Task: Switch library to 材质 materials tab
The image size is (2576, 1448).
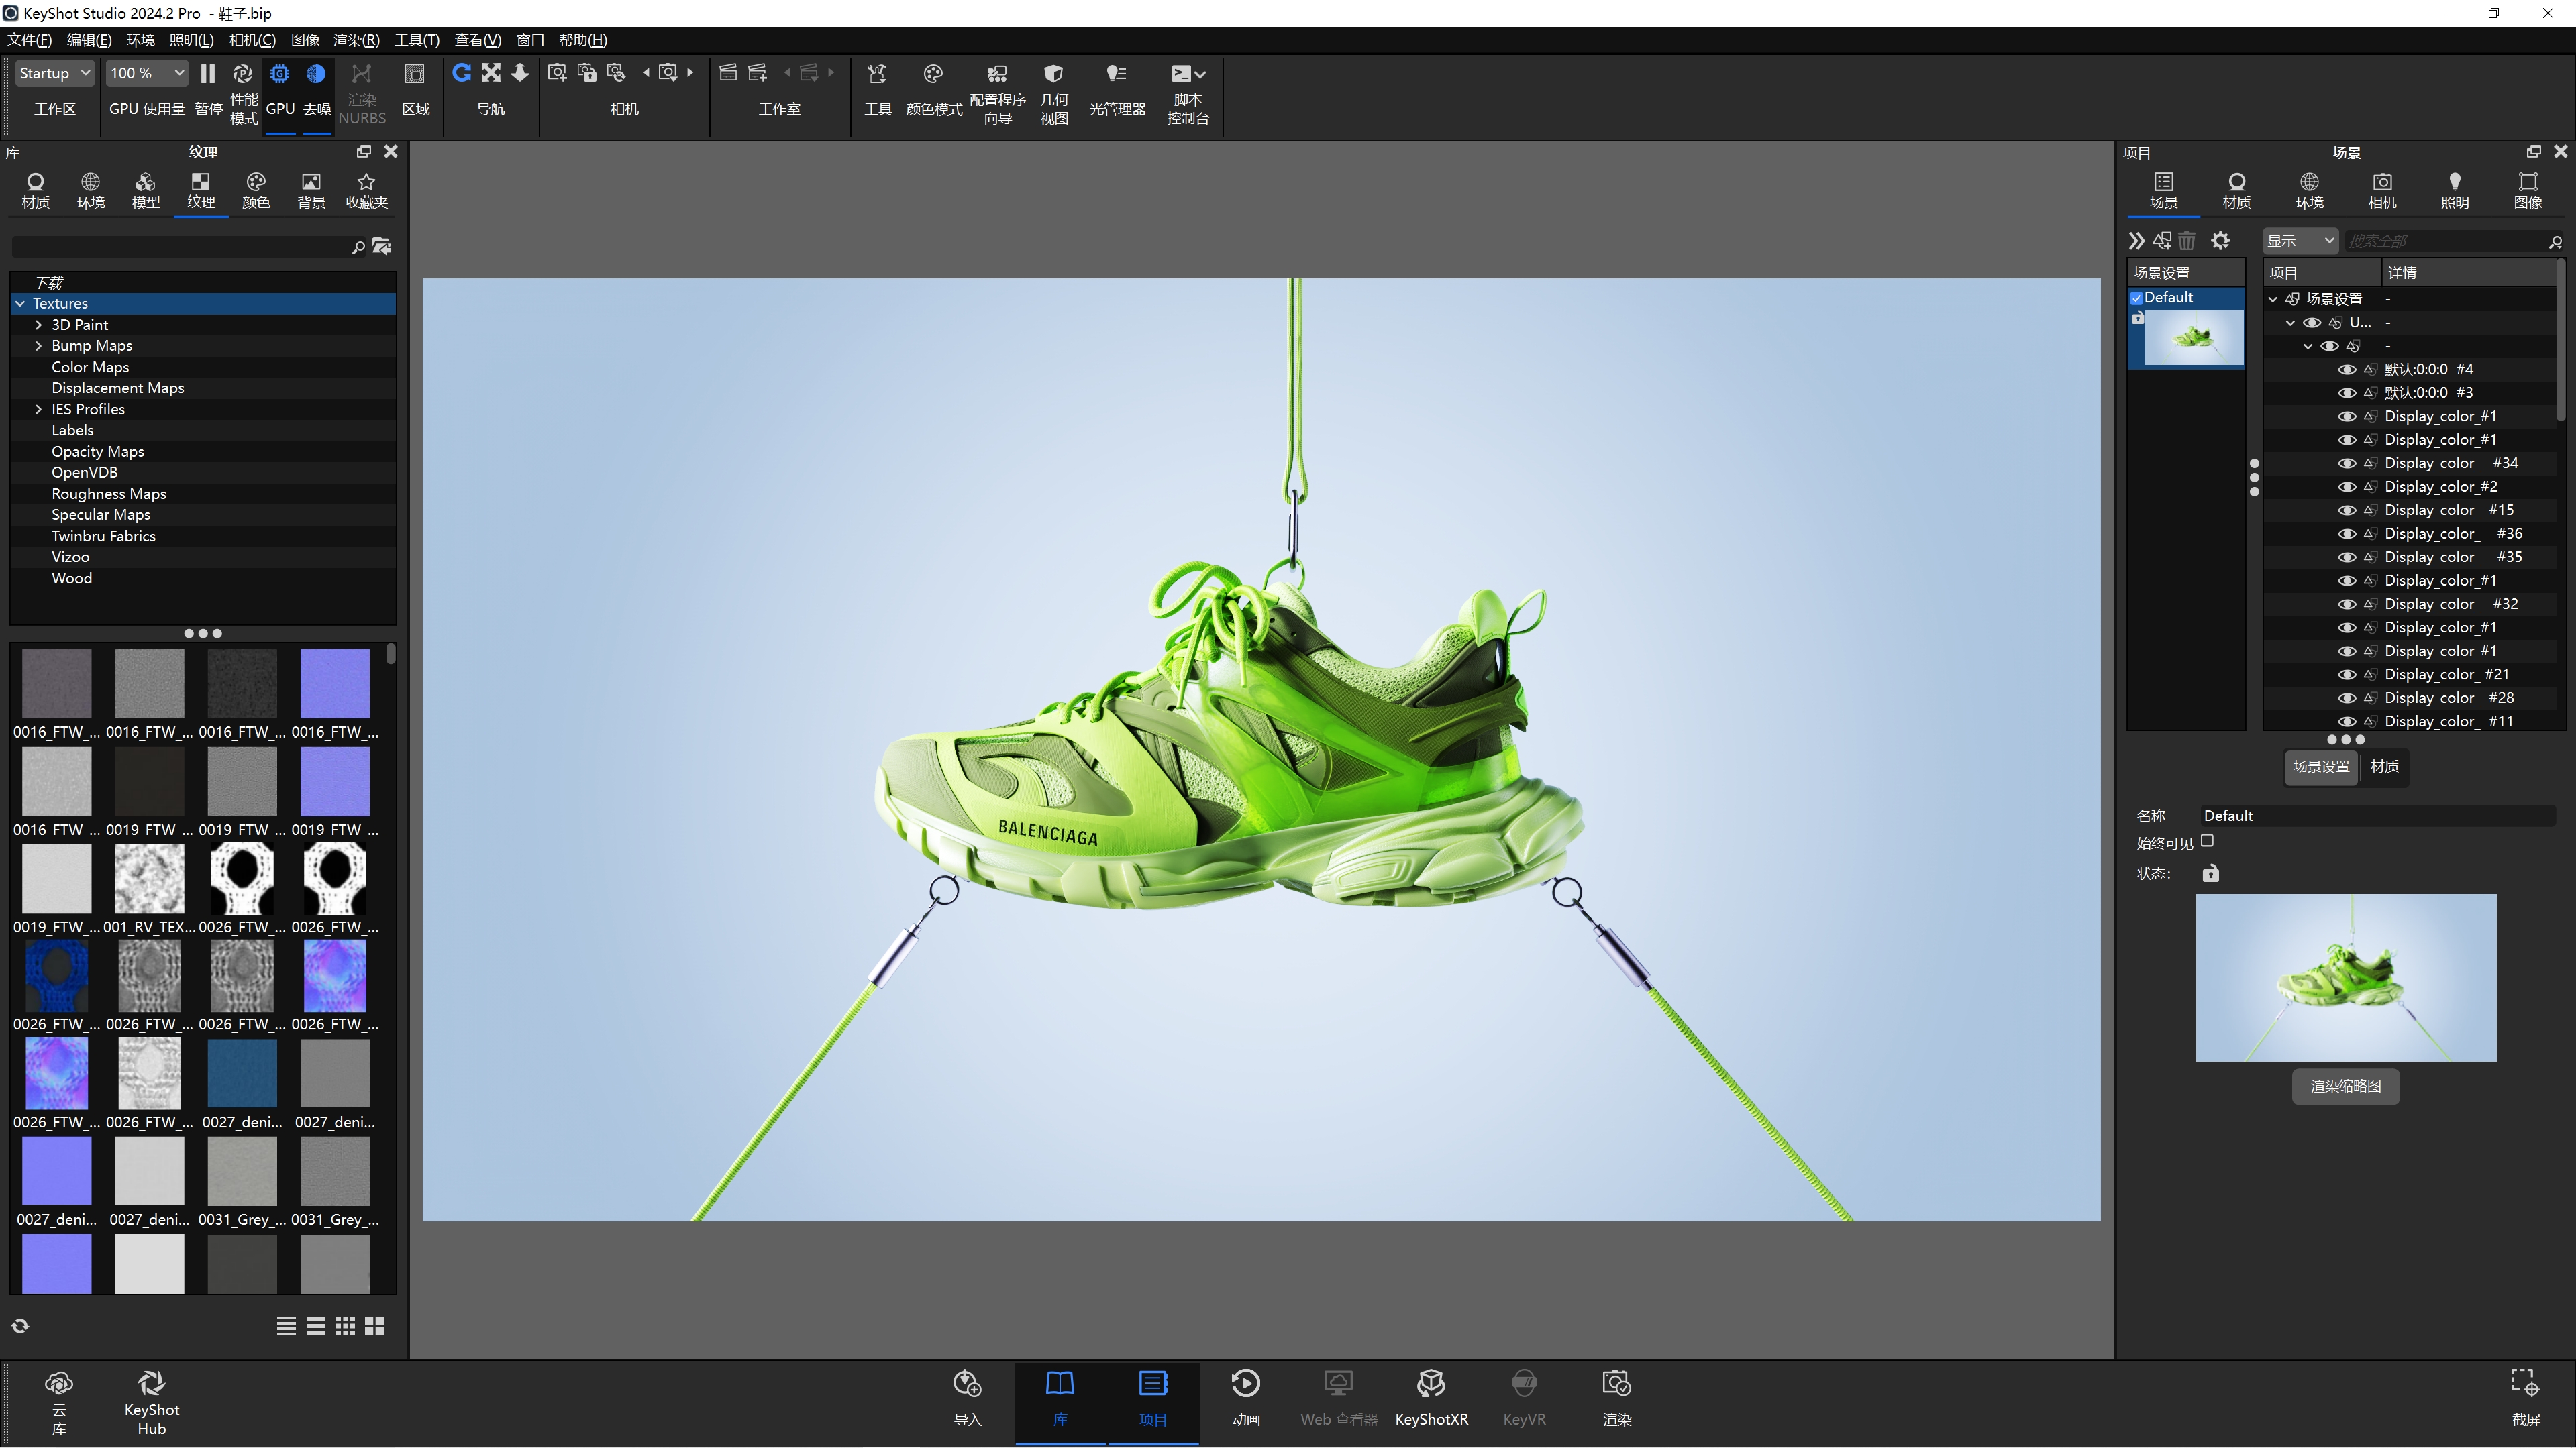Action: [x=35, y=190]
